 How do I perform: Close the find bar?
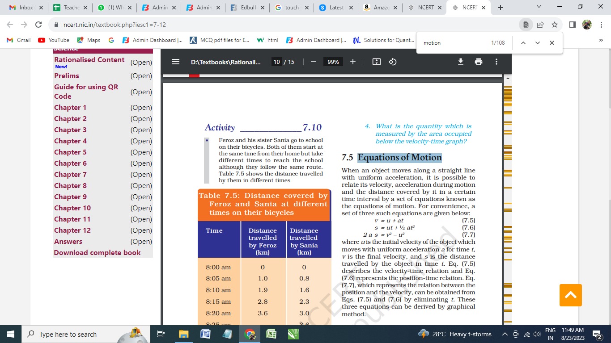point(552,43)
